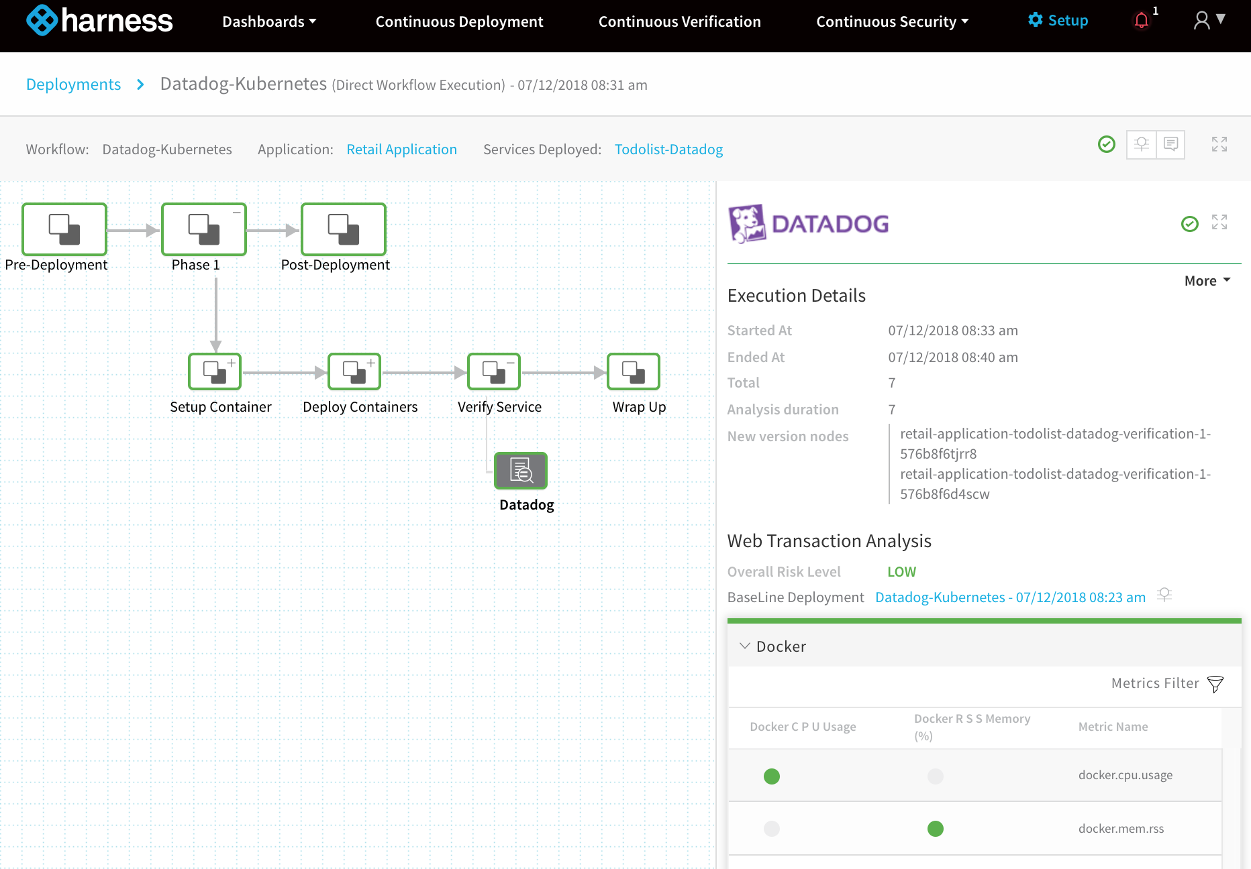Select the Phase 1 workflow node
The width and height of the screenshot is (1251, 869).
(x=204, y=229)
